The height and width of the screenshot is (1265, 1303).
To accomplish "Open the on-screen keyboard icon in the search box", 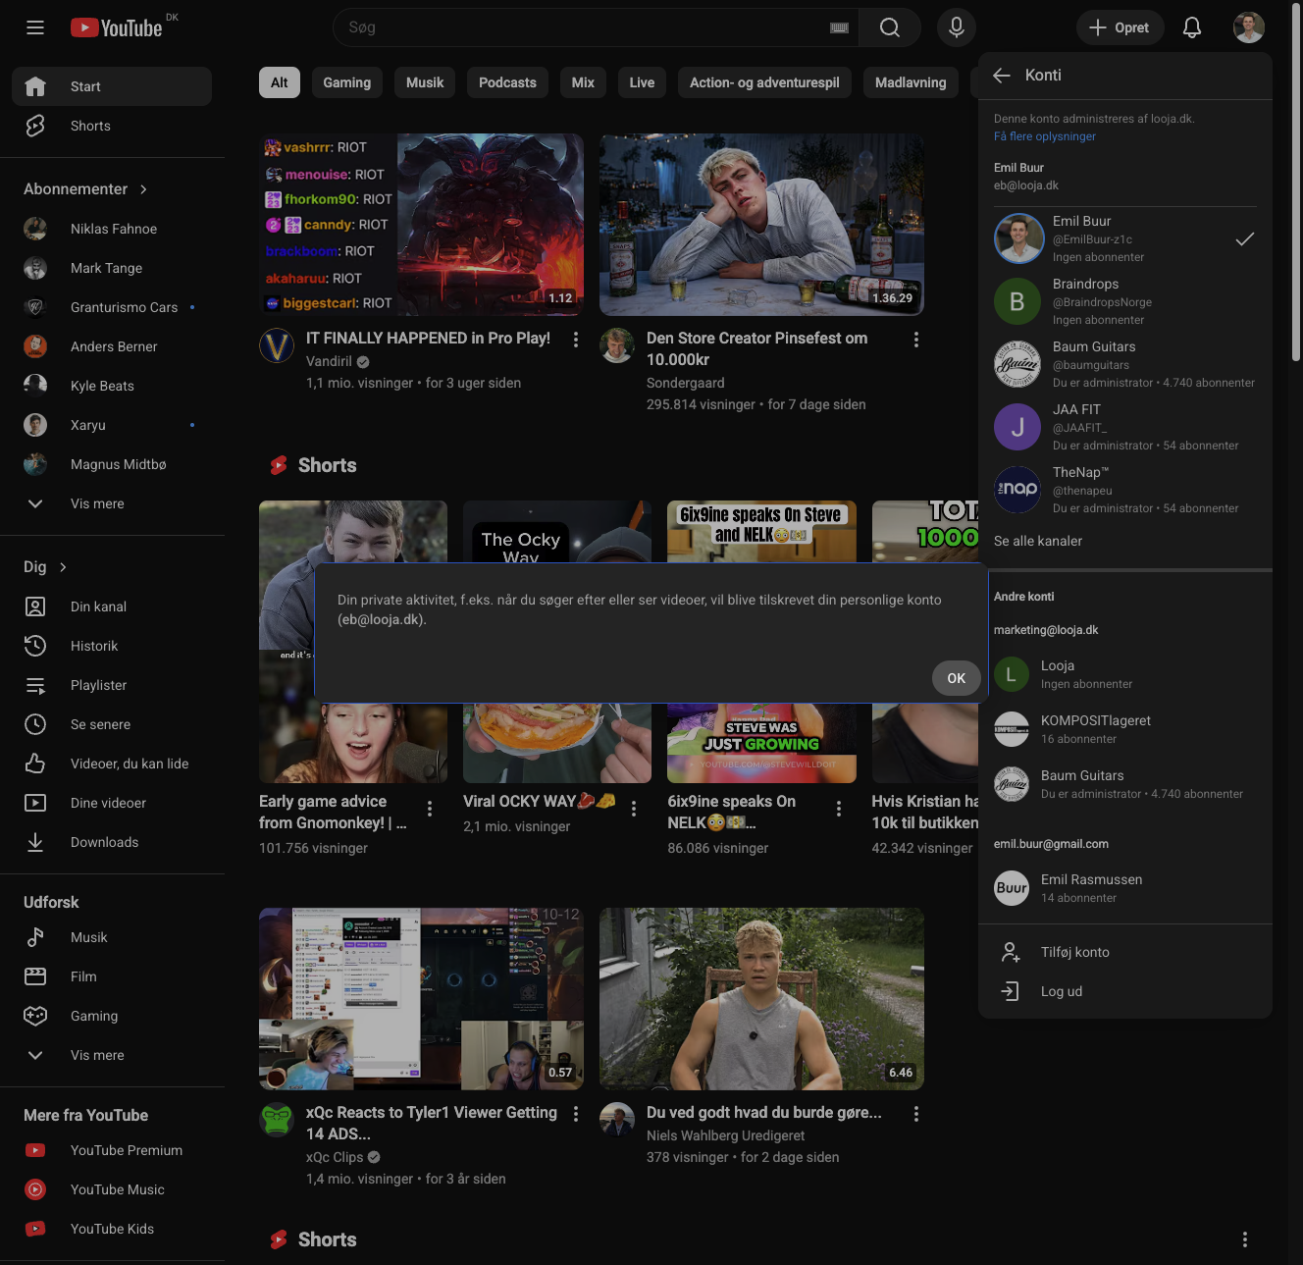I will (x=839, y=27).
